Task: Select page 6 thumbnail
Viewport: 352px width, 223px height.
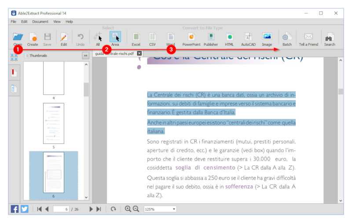Action: [x=53, y=172]
